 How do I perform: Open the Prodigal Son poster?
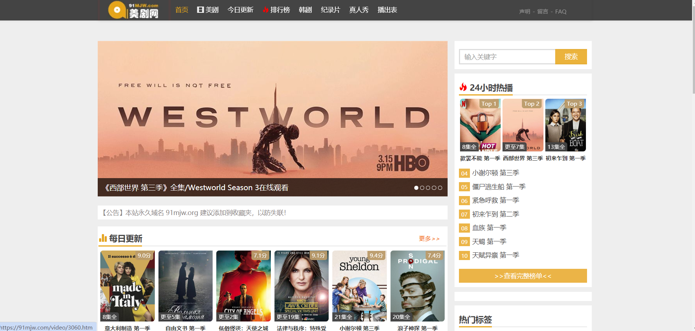[x=418, y=286]
